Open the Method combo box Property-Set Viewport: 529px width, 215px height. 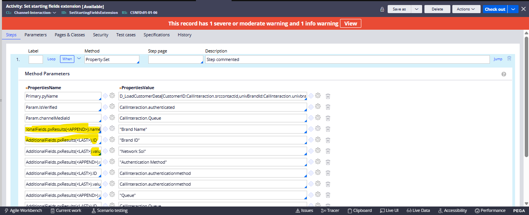point(112,59)
